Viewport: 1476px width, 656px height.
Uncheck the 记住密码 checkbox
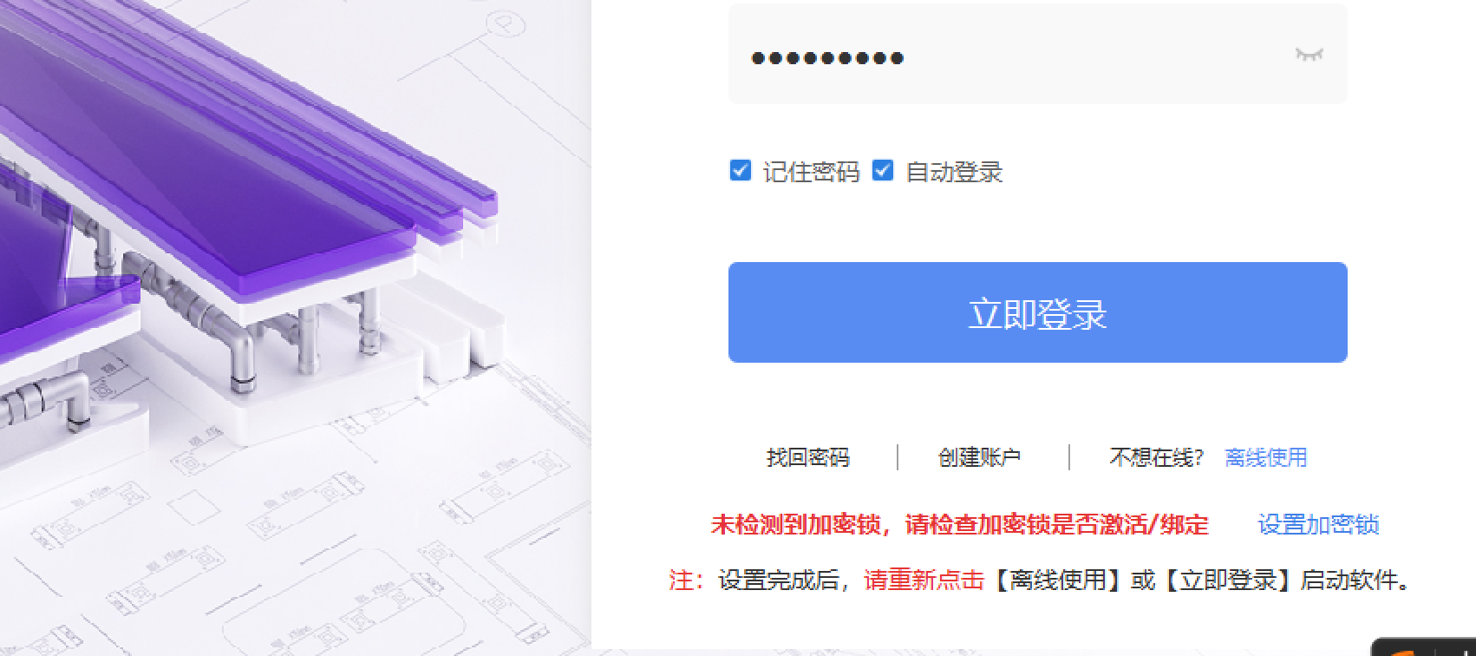point(740,170)
